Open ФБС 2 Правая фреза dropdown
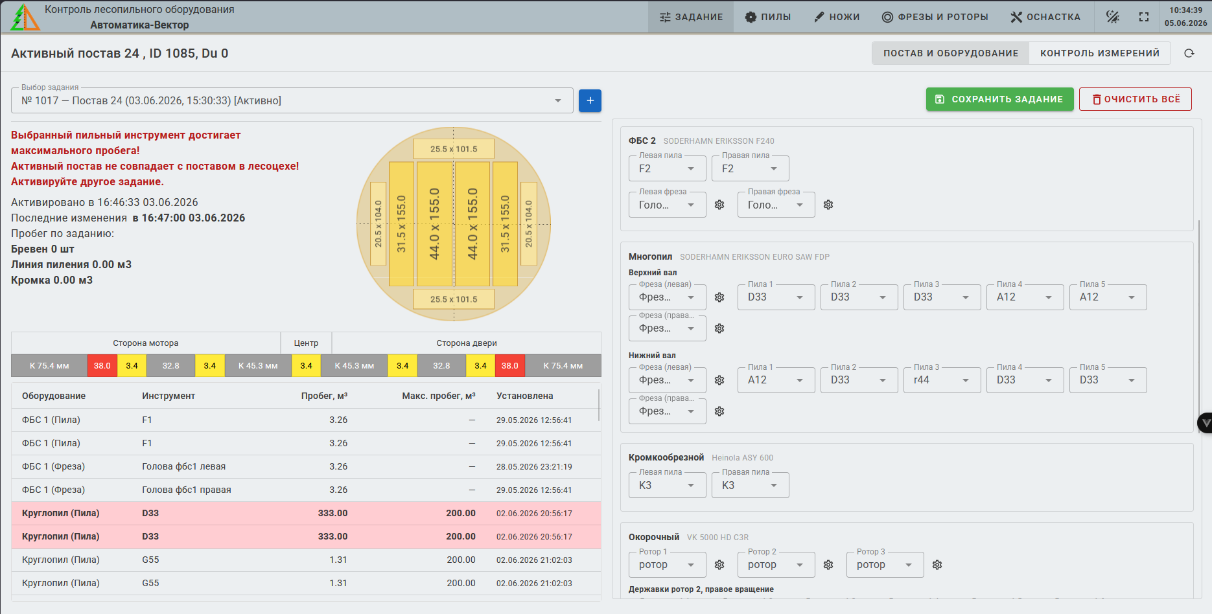 pyautogui.click(x=776, y=205)
